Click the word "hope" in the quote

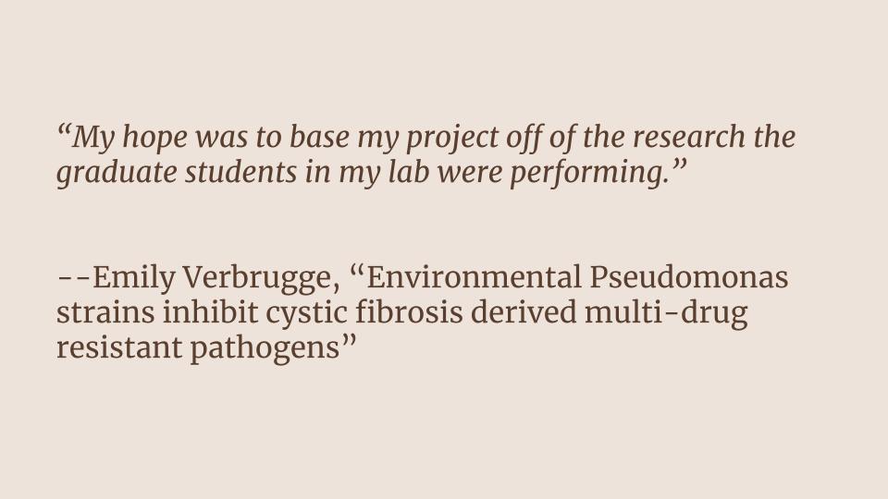click(x=154, y=139)
